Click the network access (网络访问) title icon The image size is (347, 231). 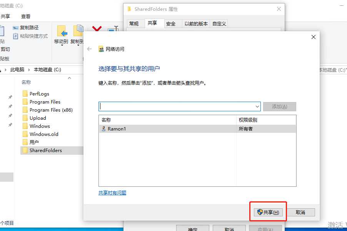click(101, 49)
